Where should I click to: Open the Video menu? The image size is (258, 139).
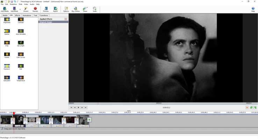pos(26,4)
